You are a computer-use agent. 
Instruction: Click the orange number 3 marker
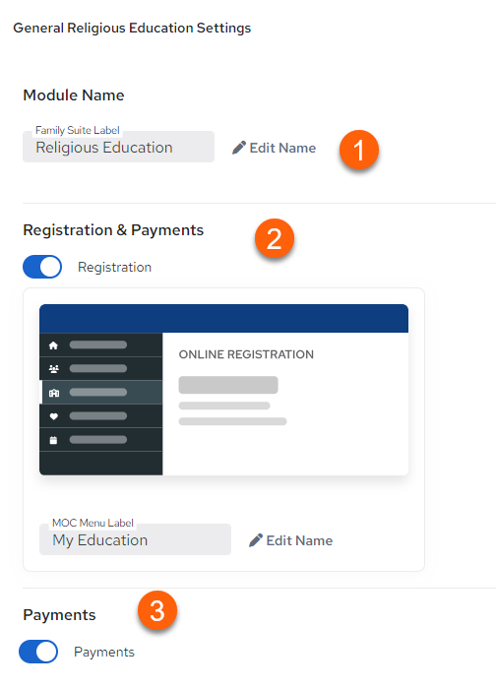click(x=157, y=610)
